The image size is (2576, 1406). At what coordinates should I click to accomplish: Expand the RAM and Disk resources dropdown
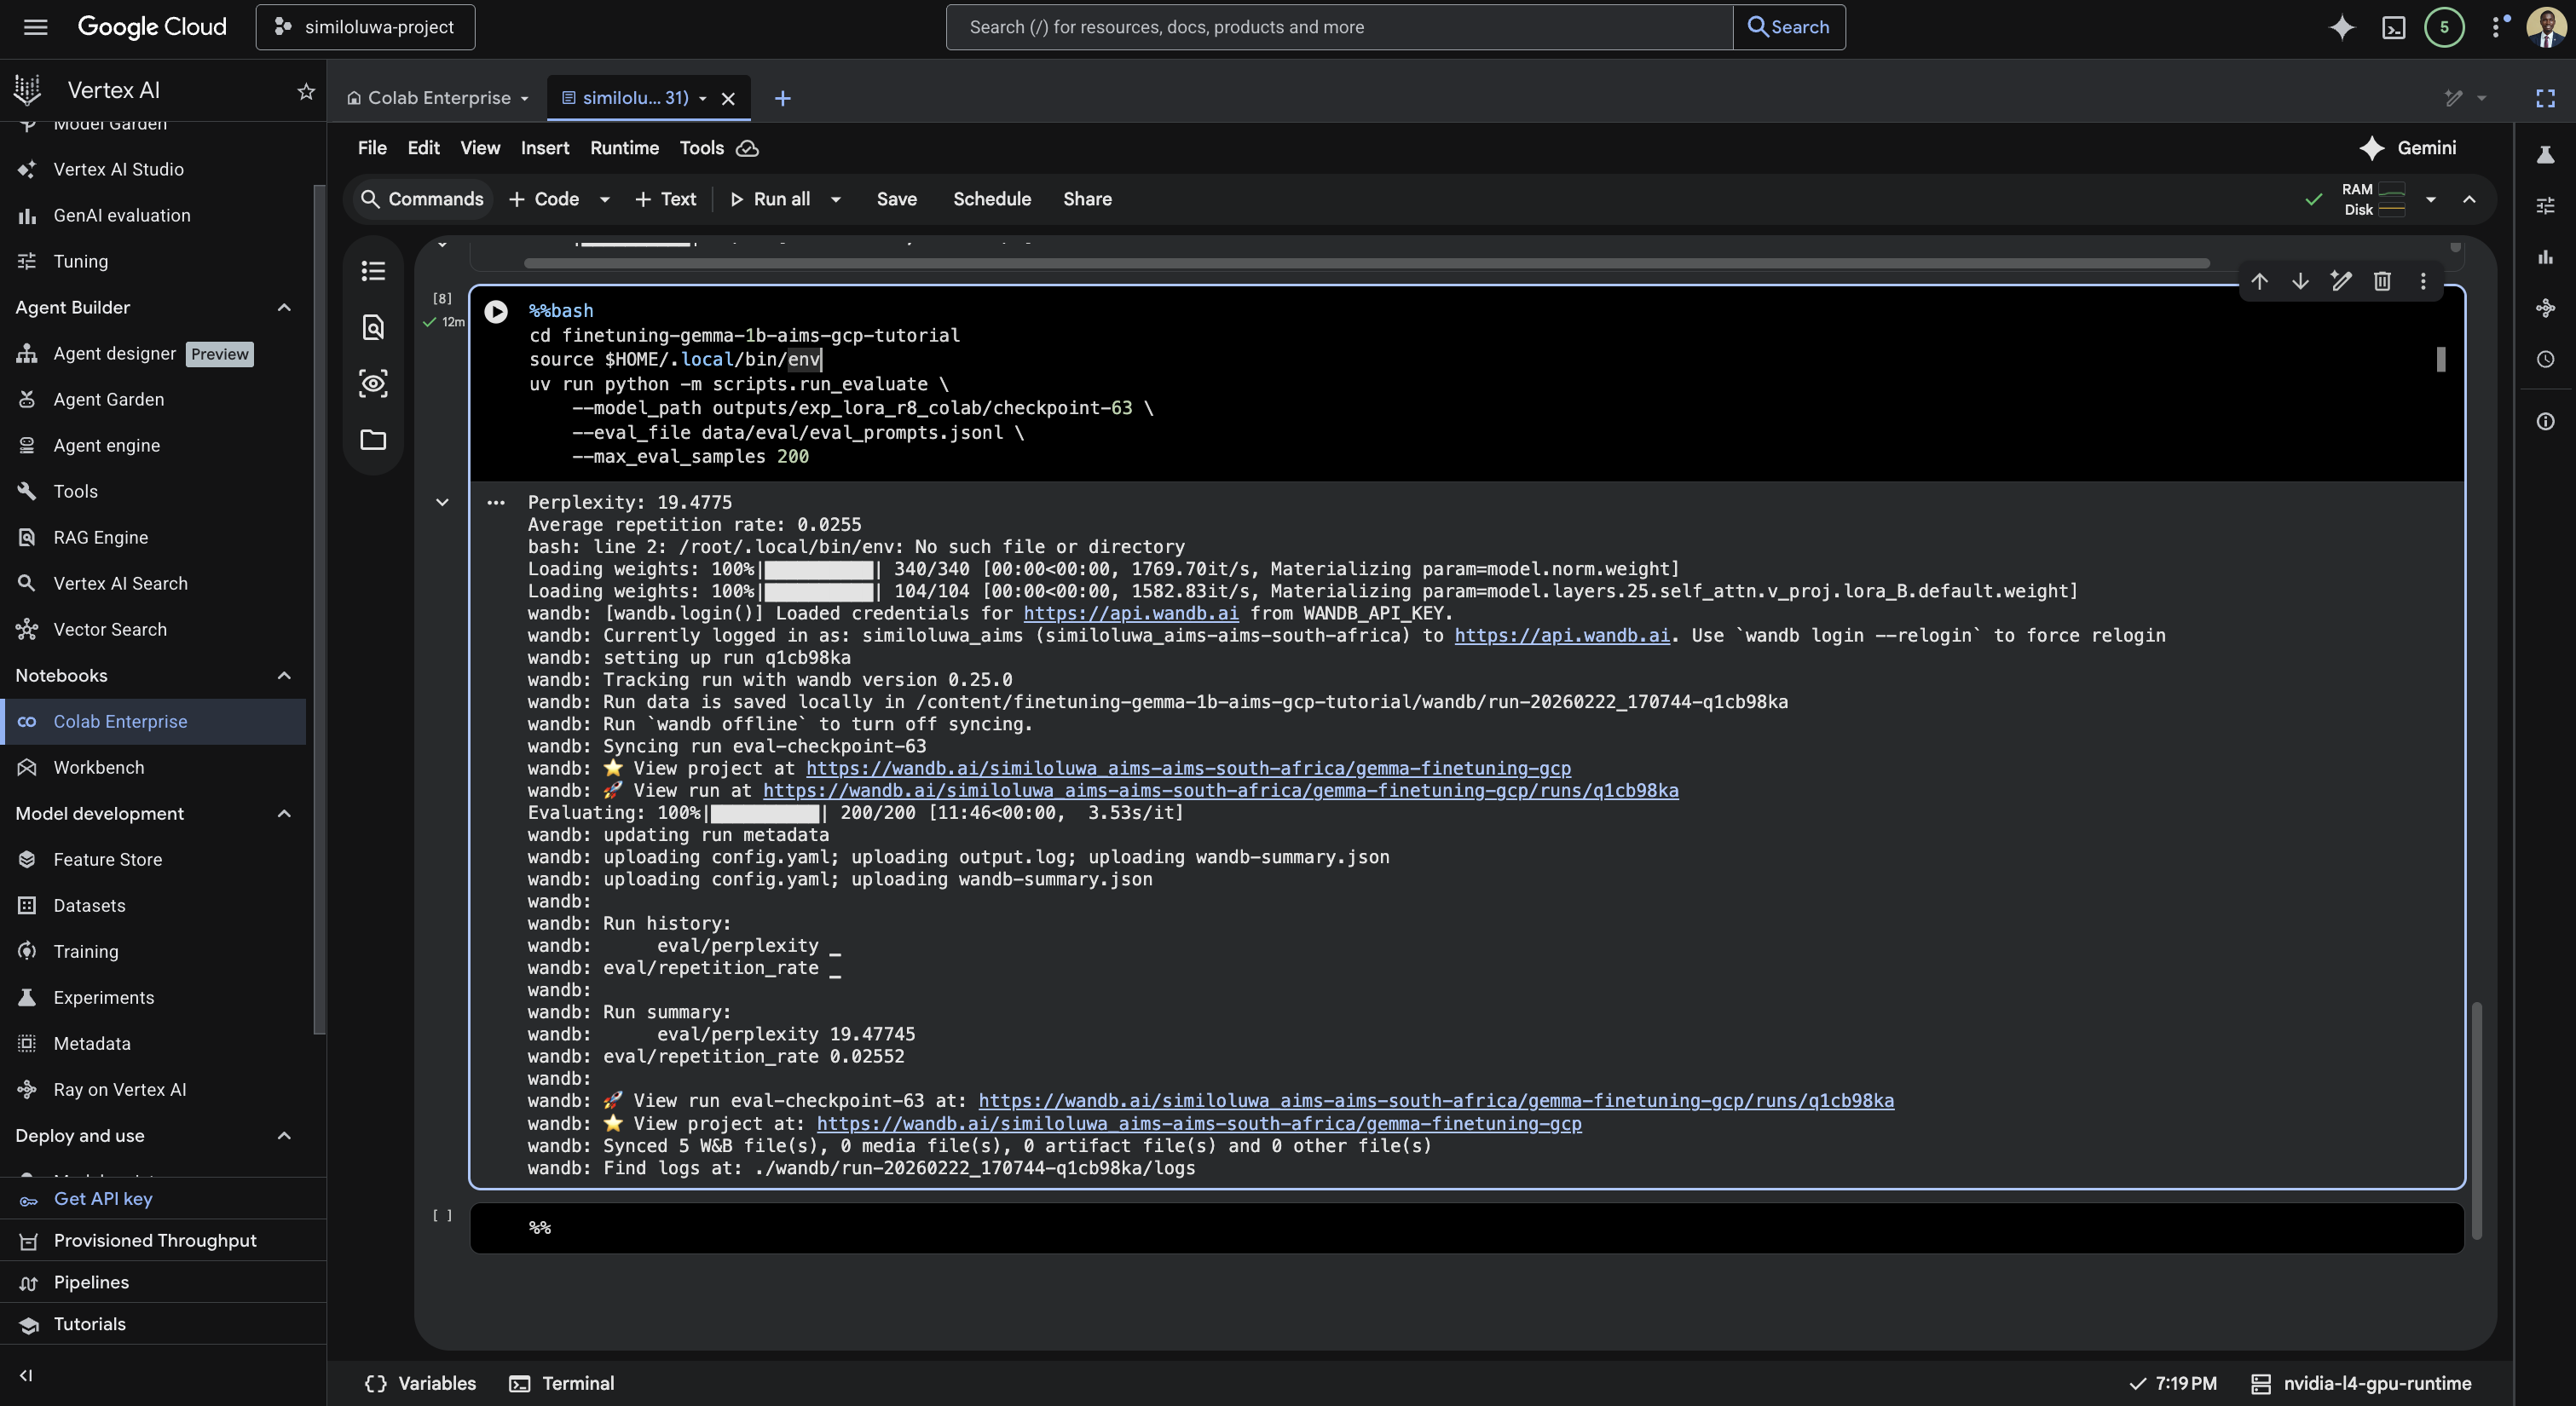pyautogui.click(x=2433, y=199)
